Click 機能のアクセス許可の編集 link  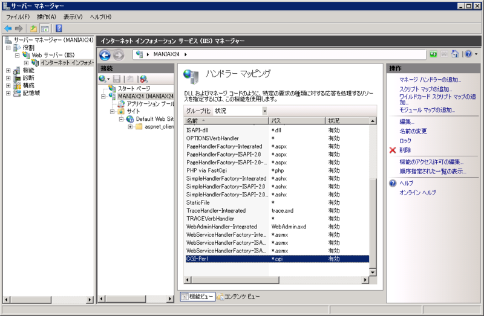[431, 162]
